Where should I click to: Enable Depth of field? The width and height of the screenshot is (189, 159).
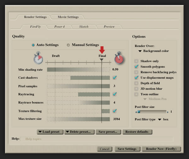pyautogui.click(x=136, y=83)
